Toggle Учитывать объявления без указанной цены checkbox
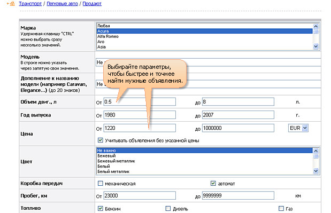This screenshot has width=331, height=213. pos(101,140)
